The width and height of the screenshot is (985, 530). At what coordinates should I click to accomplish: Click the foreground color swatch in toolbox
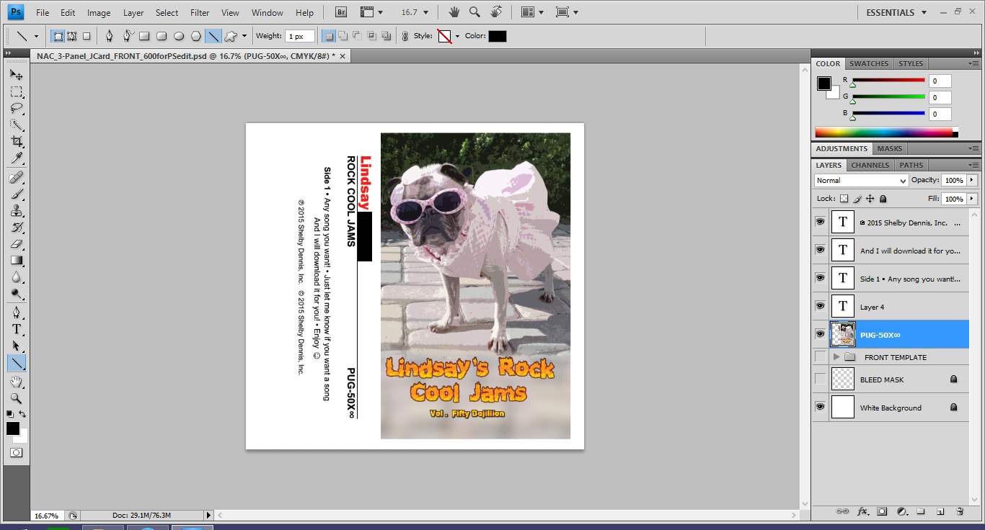point(13,428)
